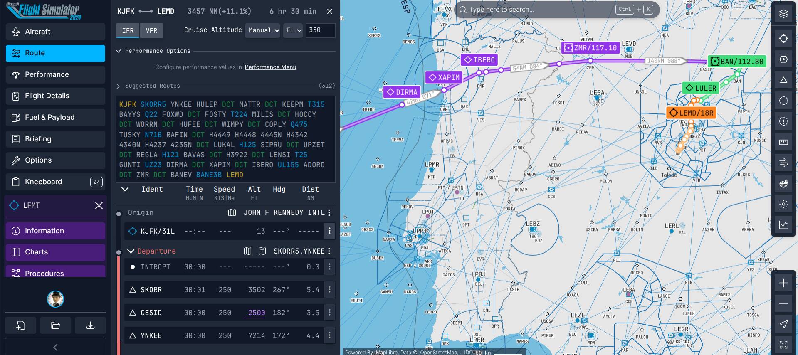The height and width of the screenshot is (355, 798).
Task: Click the ruler measurement tool icon
Action: pos(783,142)
